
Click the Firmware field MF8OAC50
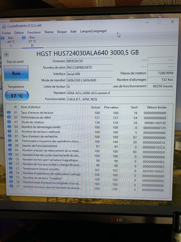coord(89,61)
